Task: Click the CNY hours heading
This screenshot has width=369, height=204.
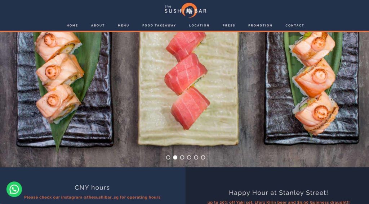Action: coord(92,187)
